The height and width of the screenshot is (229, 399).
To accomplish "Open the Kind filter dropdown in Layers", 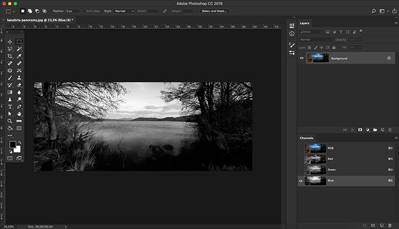I will (311, 32).
